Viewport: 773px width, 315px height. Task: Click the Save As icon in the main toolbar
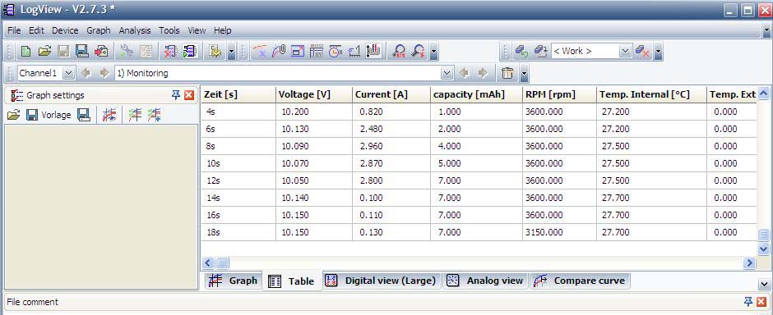82,51
